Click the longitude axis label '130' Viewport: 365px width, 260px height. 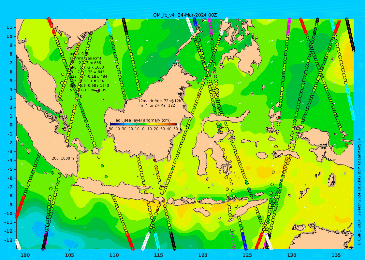292,255
